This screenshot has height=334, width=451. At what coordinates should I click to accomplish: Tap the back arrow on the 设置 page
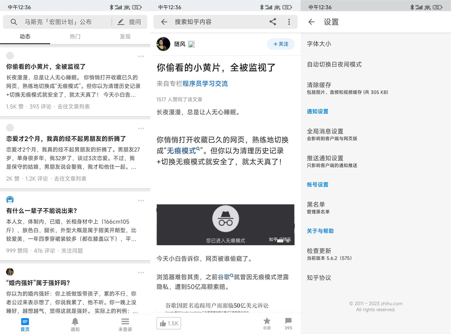pos(311,22)
